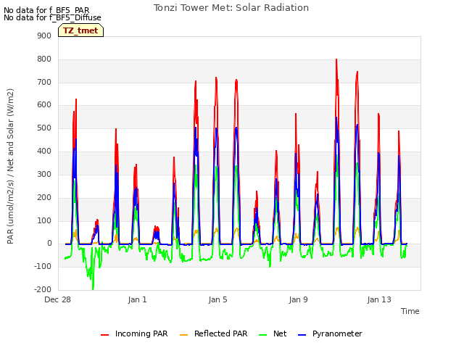This screenshot has width=464, height=348.
Task: Click the -200 y-axis tick label
Action: point(43,289)
